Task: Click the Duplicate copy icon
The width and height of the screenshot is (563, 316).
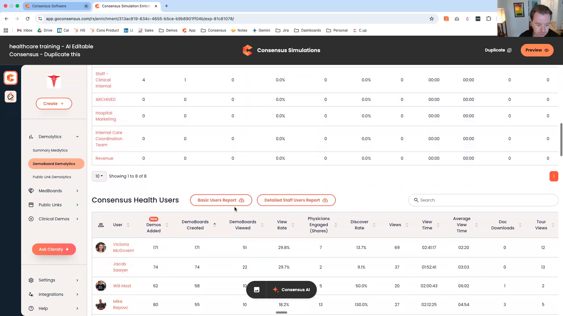Action: click(x=509, y=50)
